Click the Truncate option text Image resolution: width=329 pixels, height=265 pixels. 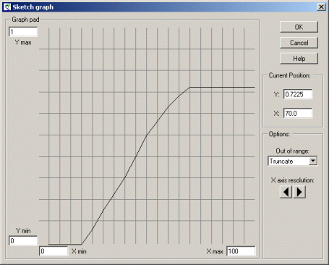click(x=281, y=161)
